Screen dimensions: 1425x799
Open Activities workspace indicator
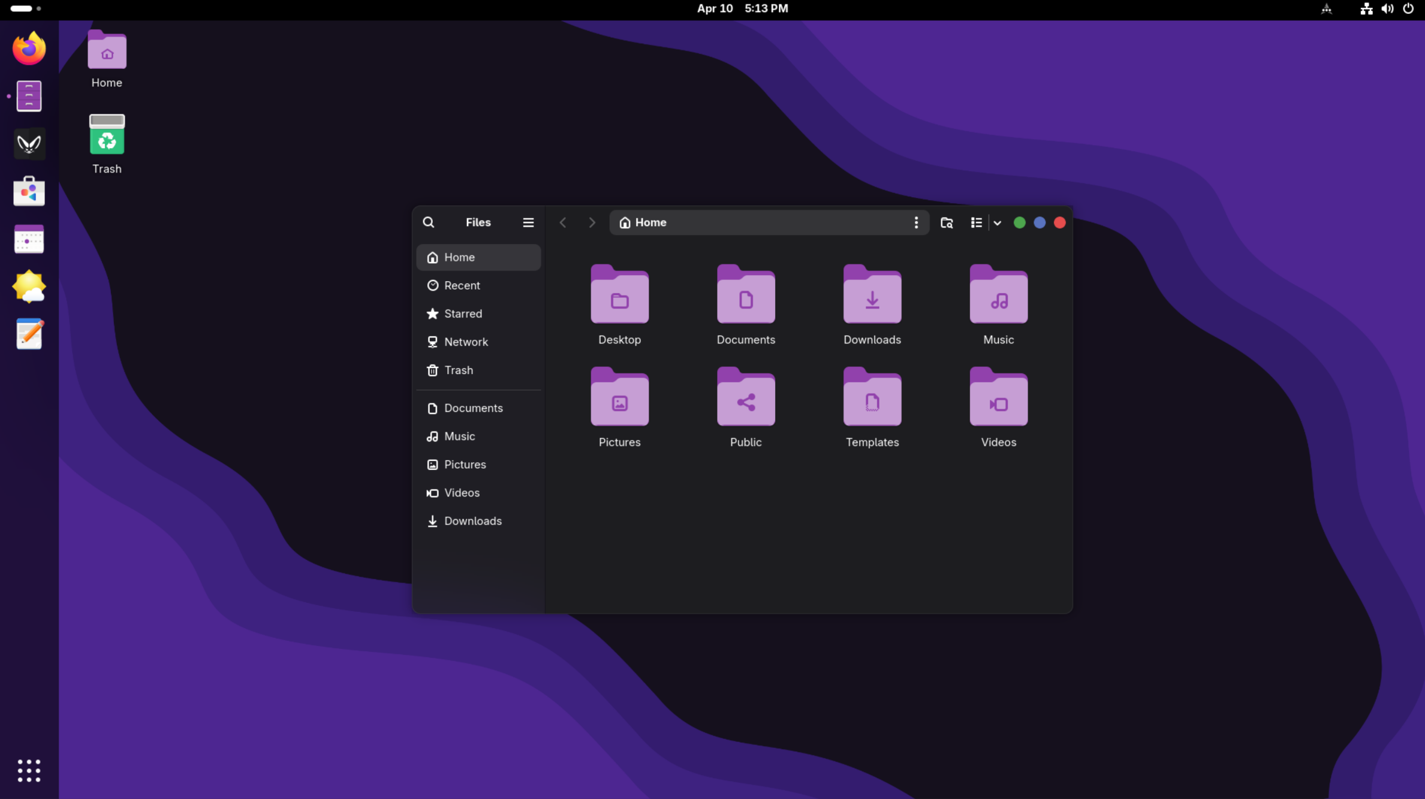[x=26, y=8]
